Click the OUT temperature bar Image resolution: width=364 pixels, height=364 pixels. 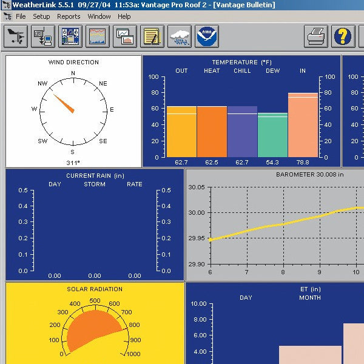(x=182, y=132)
